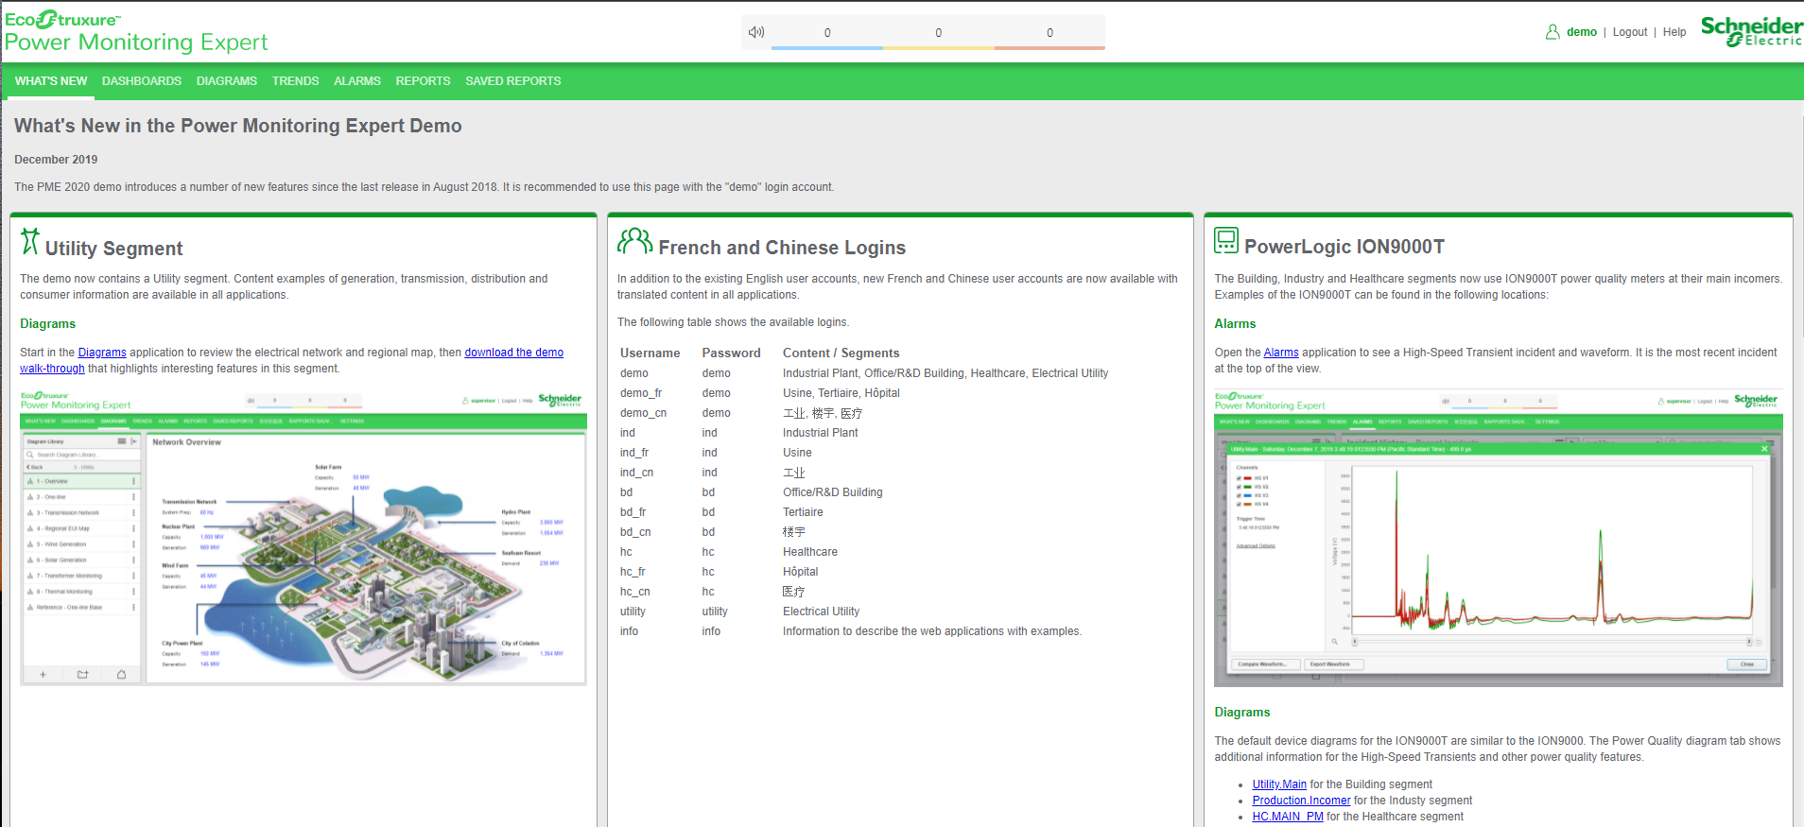Click the info username cell

(629, 631)
